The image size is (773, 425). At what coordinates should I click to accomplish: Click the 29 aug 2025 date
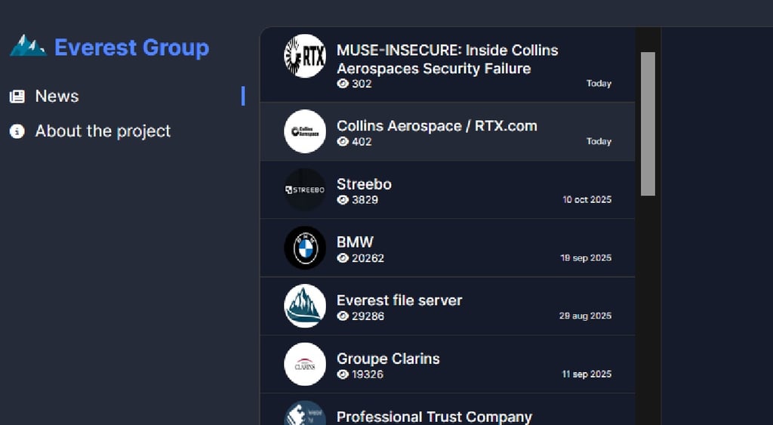585,316
